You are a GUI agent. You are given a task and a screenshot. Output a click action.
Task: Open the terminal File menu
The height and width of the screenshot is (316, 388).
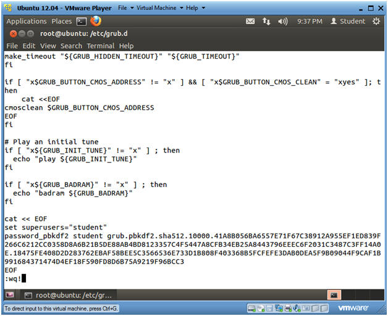(12, 46)
